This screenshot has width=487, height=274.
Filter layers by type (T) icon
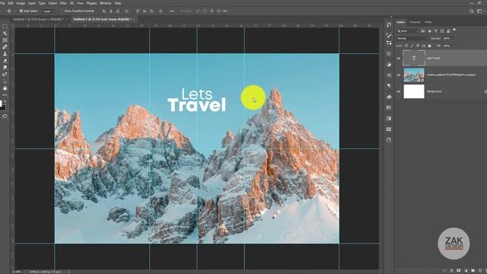(x=435, y=31)
